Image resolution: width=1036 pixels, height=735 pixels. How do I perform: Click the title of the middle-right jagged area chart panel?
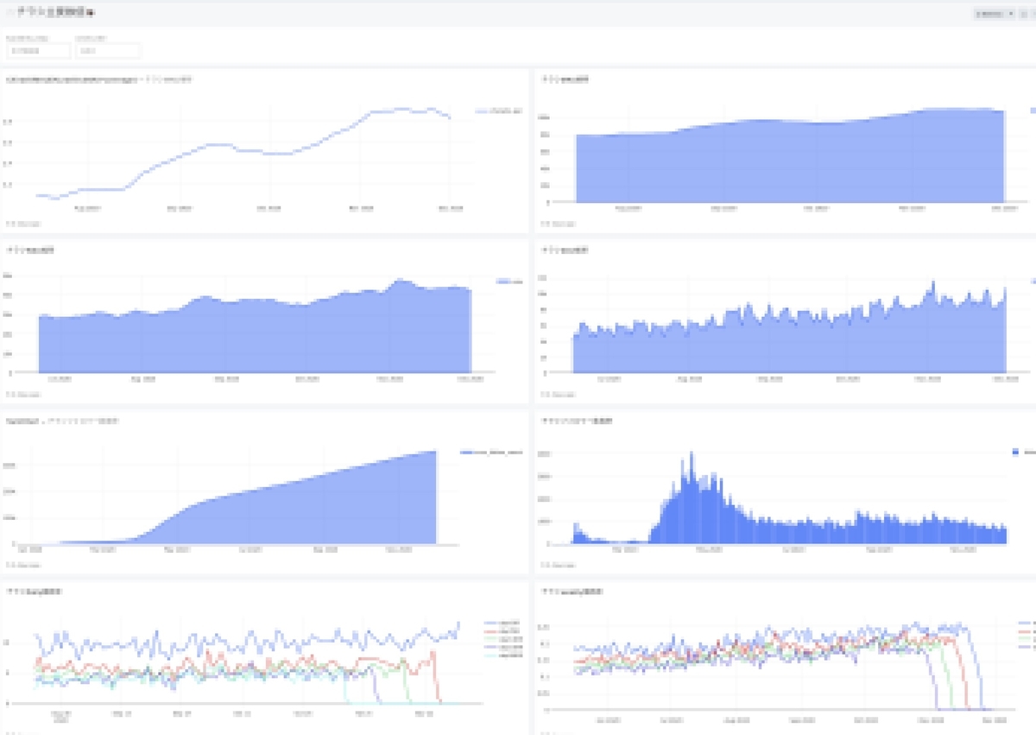[565, 250]
